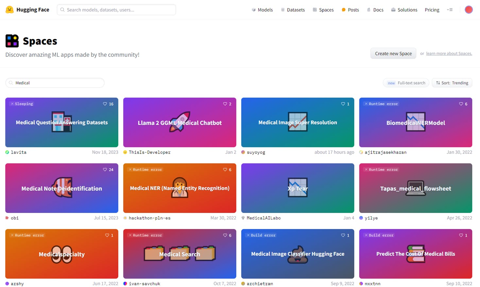Open Xp Tear space card
Screen dimensions: 480x287
coord(298,188)
